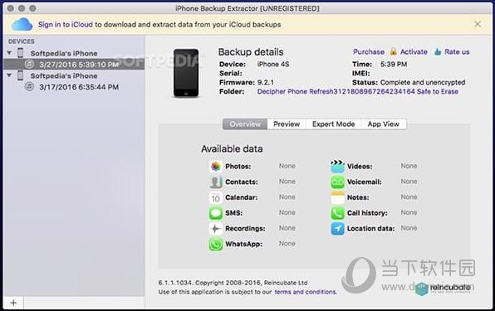Dismiss the iCloud banner with X

[478, 24]
